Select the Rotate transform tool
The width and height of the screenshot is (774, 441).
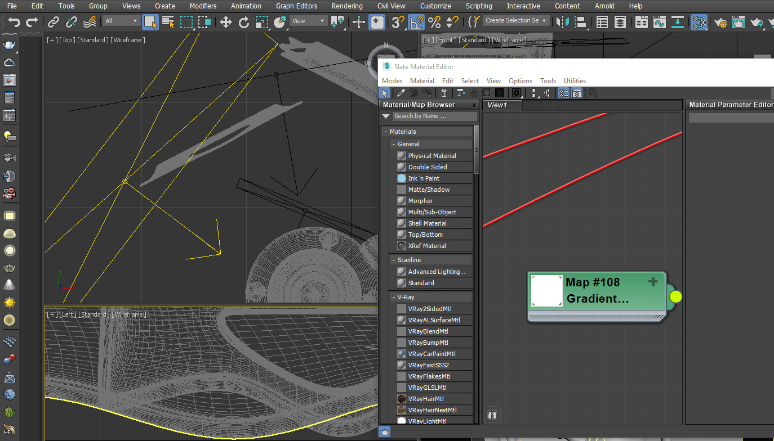pyautogui.click(x=244, y=22)
